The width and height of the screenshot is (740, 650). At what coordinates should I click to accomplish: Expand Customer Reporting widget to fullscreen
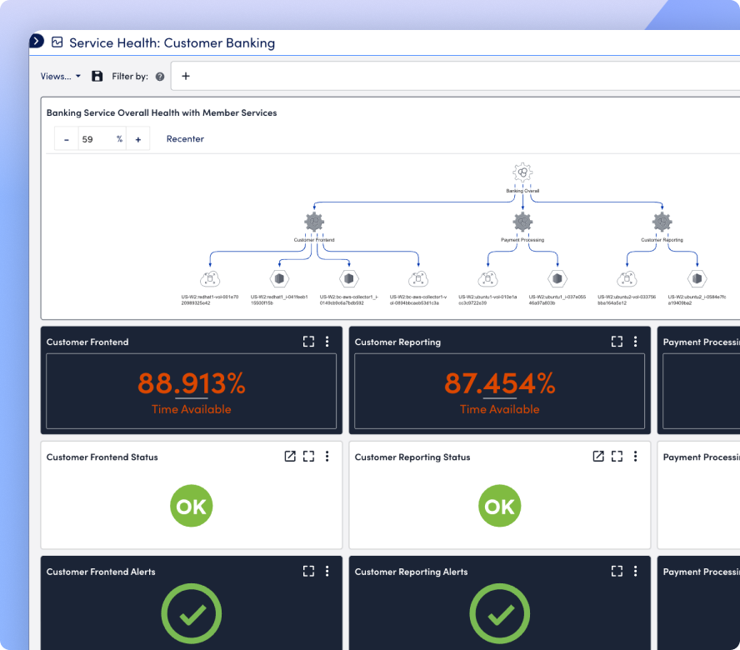coord(617,342)
